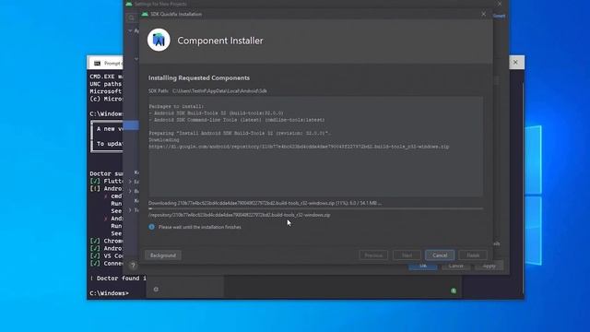Select the highlighted settings tree item
The width and height of the screenshot is (590, 332).
131,125
